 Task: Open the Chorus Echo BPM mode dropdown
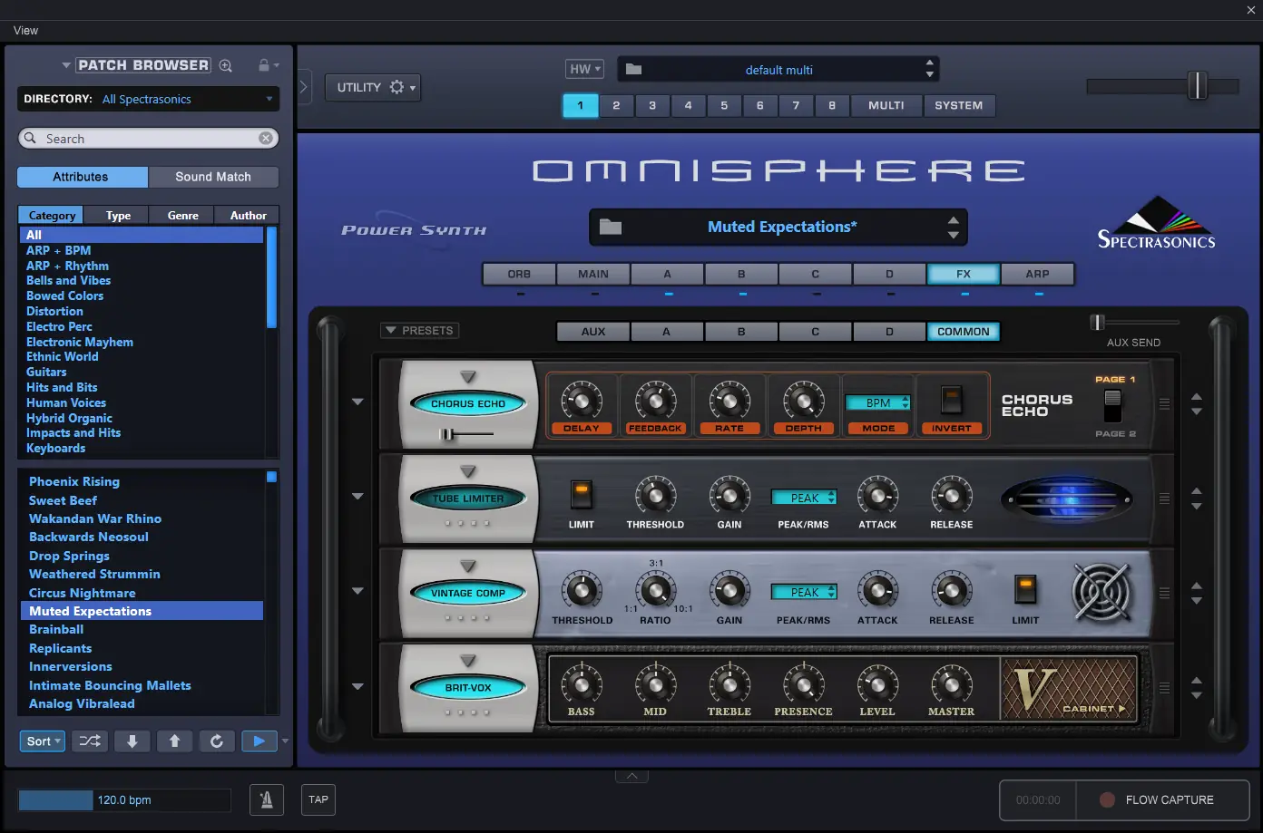point(878,402)
